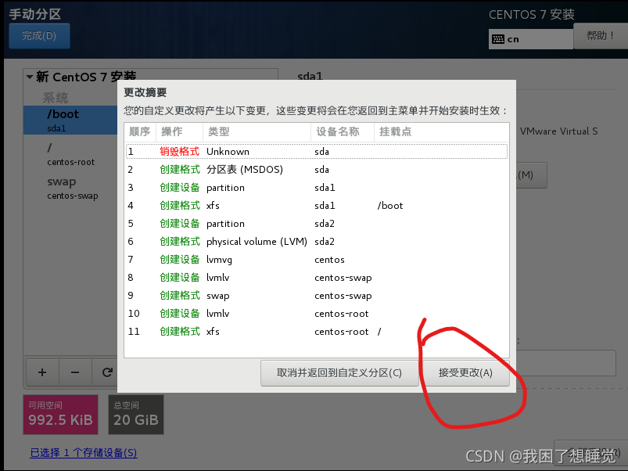Sort by the 顺序 column header
Viewport: 628px width, 471px height.
pos(140,131)
